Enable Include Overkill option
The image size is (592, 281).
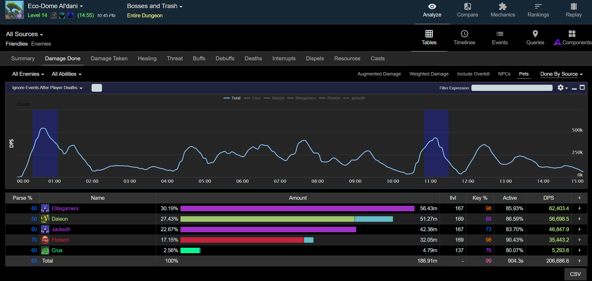click(473, 74)
